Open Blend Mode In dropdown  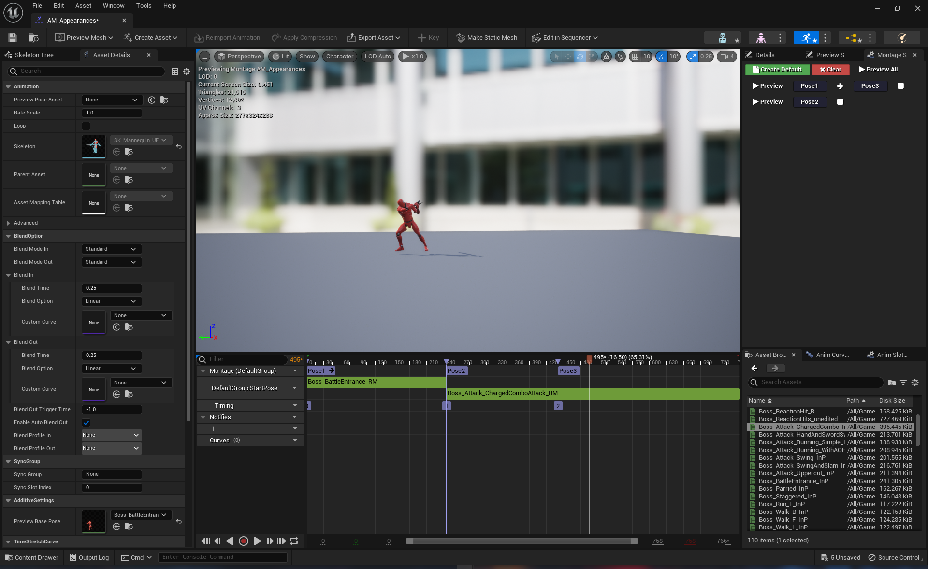[x=111, y=249]
